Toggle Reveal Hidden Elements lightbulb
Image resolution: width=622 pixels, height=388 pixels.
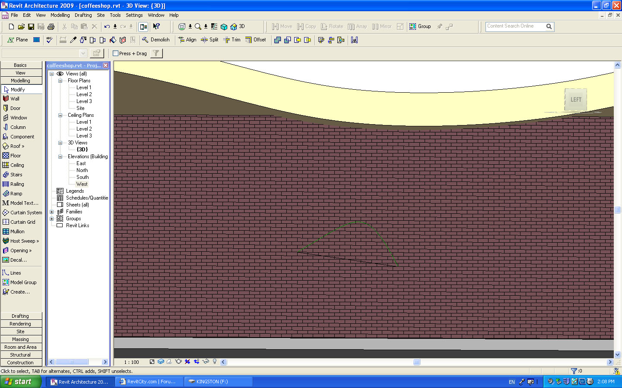point(215,362)
